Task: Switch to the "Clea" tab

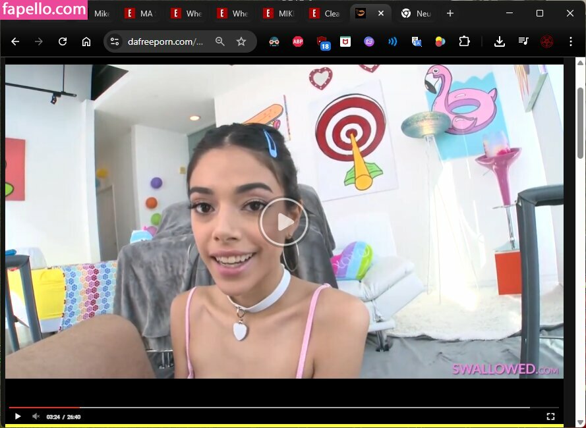Action: click(x=326, y=13)
